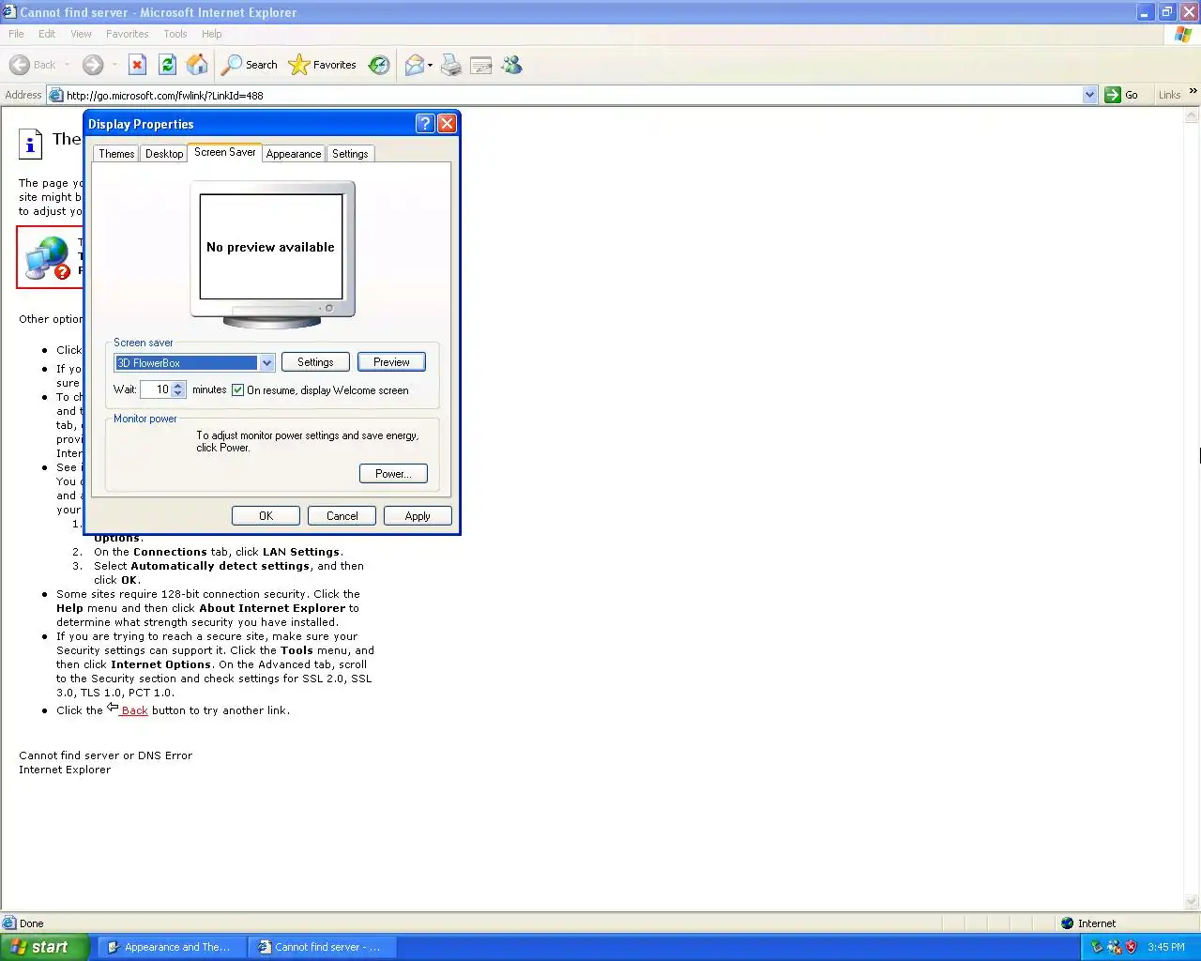Open the Favorites menu
This screenshot has height=961, width=1201.
[128, 34]
